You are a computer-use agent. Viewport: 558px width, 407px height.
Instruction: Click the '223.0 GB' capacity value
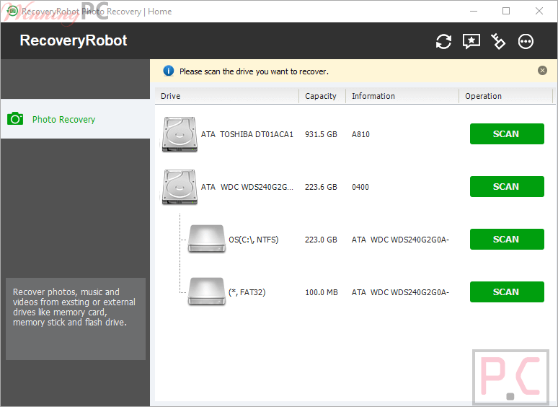coord(321,240)
